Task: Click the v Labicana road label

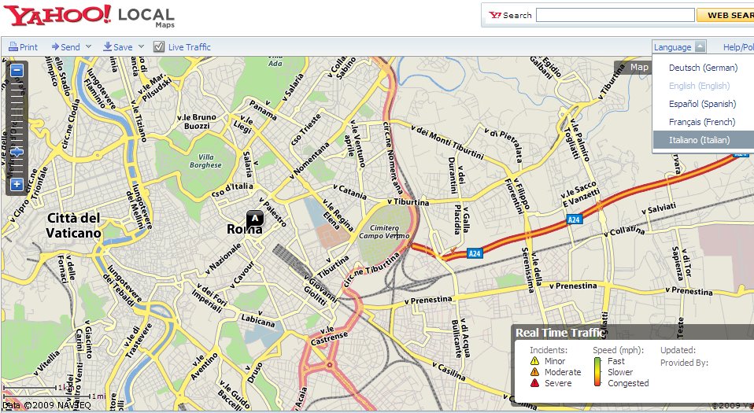Action: 258,319
